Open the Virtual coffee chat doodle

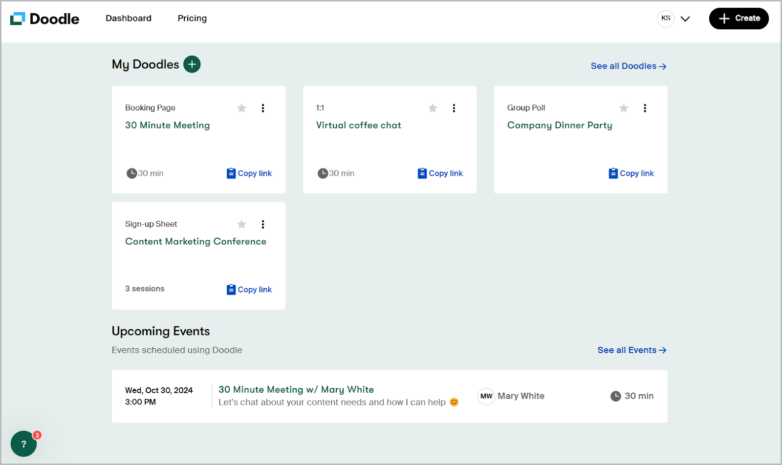(359, 125)
